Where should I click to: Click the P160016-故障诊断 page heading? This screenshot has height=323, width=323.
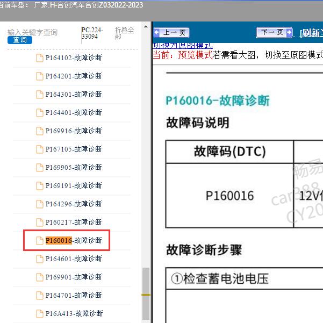[x=218, y=101]
